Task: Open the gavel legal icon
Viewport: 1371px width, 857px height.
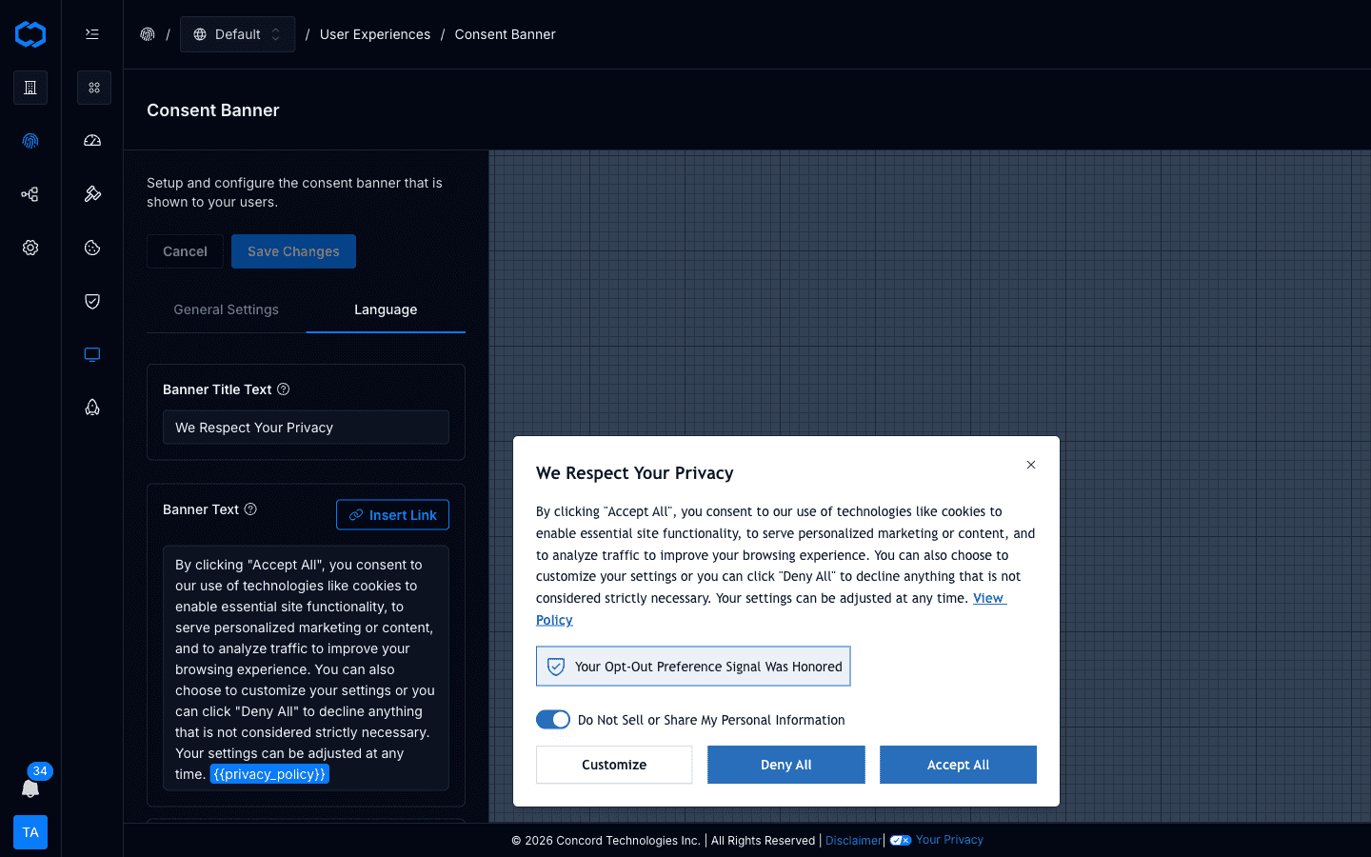Action: (92, 194)
